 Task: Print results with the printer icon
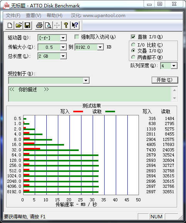pyautogui.click(x=39, y=26)
